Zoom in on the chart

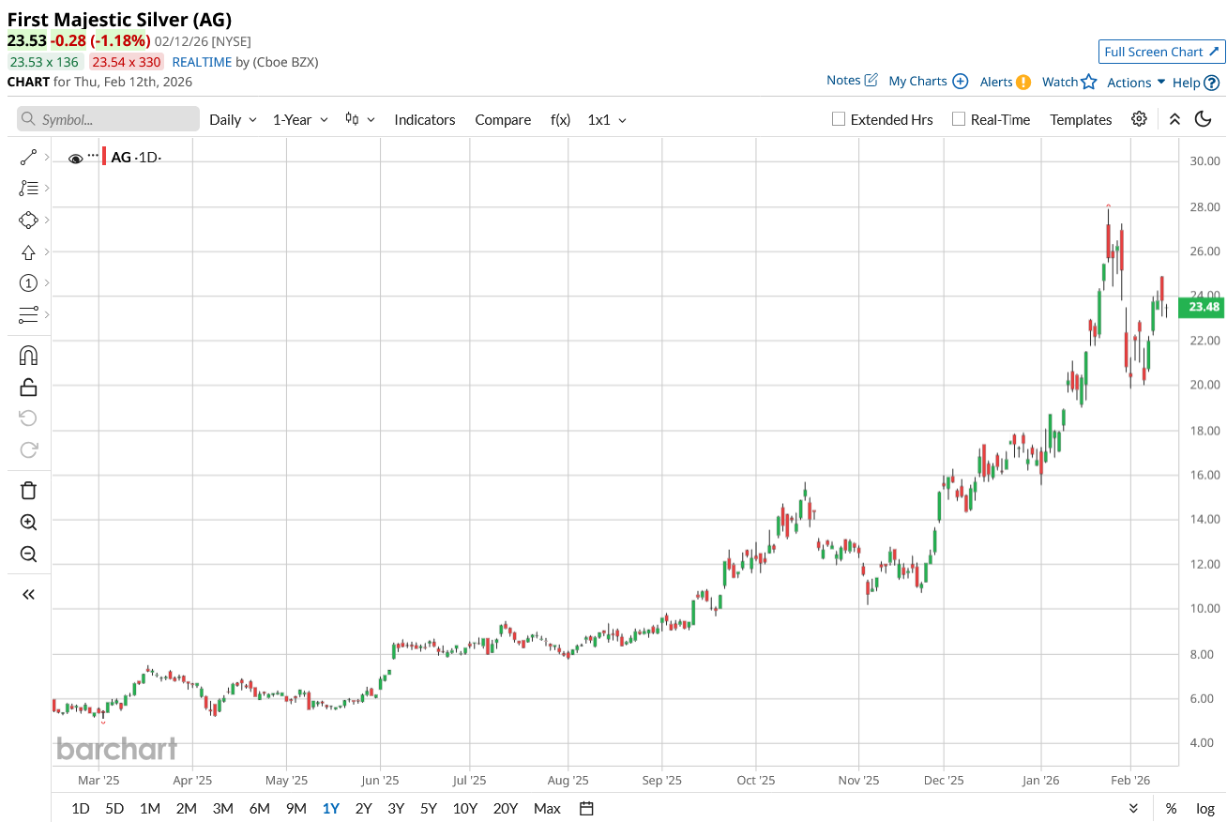pos(28,523)
